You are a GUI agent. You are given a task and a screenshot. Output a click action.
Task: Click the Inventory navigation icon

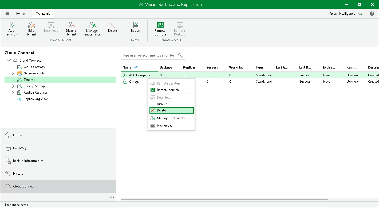pos(8,148)
